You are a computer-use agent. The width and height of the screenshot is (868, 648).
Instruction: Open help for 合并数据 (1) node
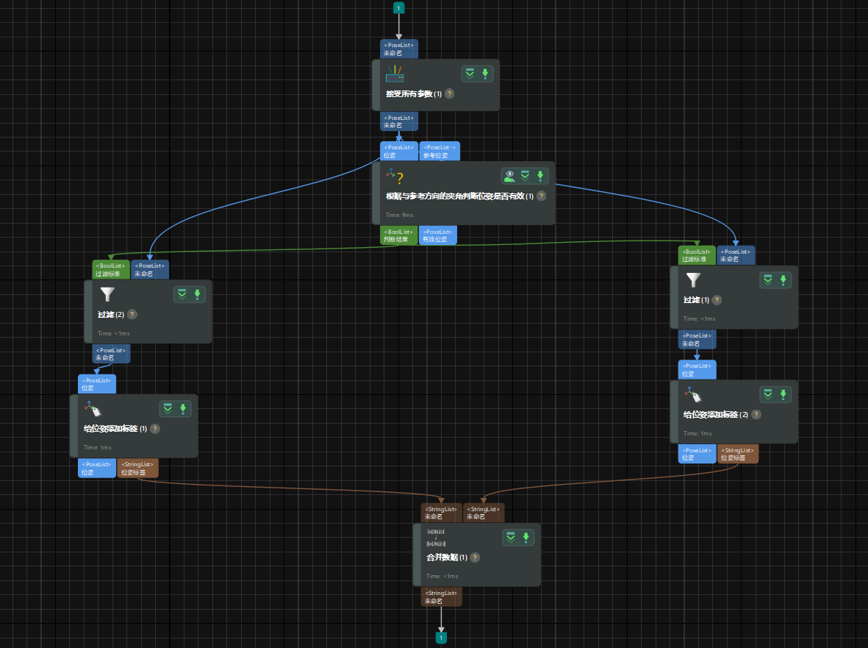475,558
